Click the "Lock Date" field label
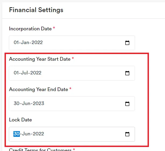 click(20, 120)
